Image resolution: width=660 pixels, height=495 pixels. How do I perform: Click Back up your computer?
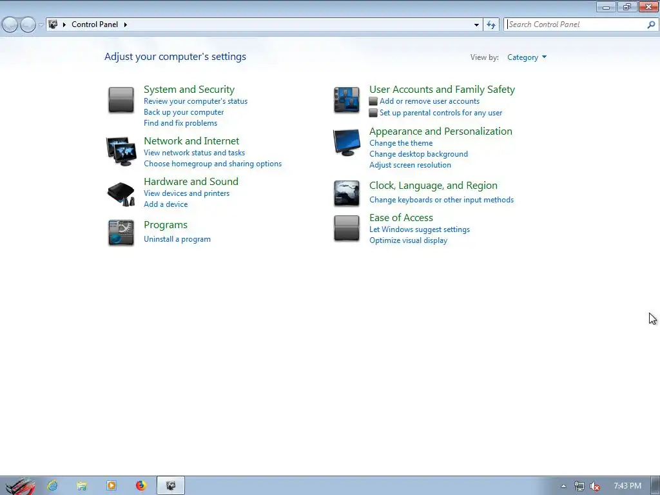184,112
